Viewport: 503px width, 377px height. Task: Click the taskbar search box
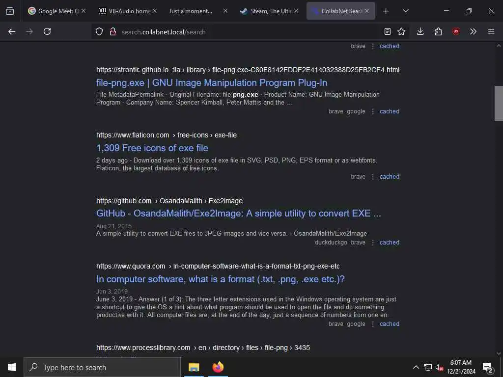[102, 367]
